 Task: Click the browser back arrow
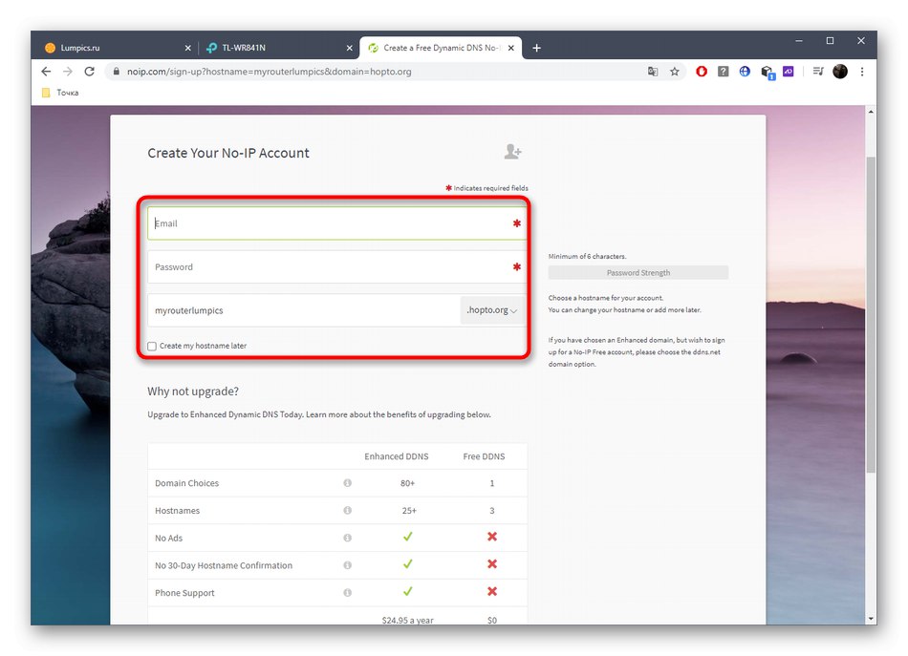coord(46,72)
